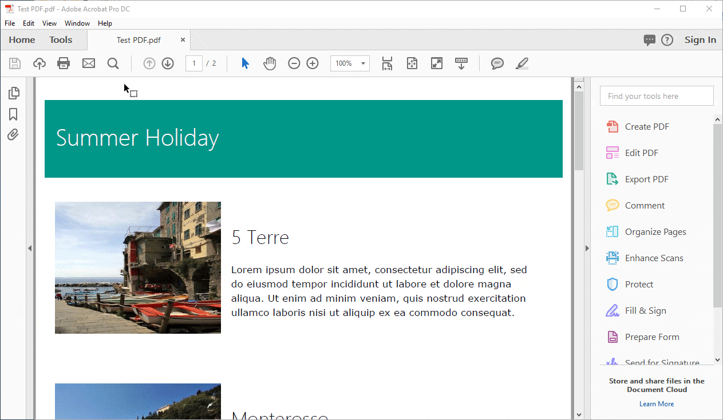
Task: Open the email send envelope icon
Action: [x=89, y=63]
